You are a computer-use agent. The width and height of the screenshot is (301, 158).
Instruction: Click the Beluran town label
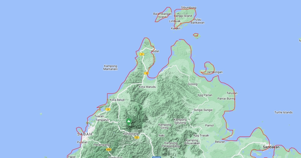tap(220, 142)
